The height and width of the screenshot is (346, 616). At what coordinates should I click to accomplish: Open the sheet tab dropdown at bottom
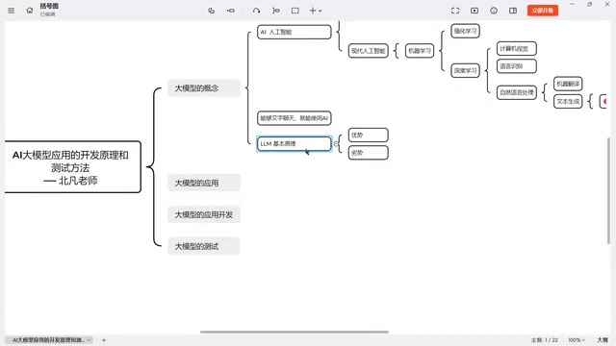(x=90, y=340)
